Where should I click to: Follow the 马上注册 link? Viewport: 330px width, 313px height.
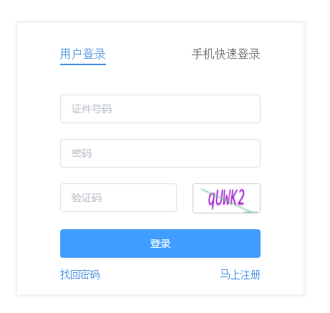point(240,274)
